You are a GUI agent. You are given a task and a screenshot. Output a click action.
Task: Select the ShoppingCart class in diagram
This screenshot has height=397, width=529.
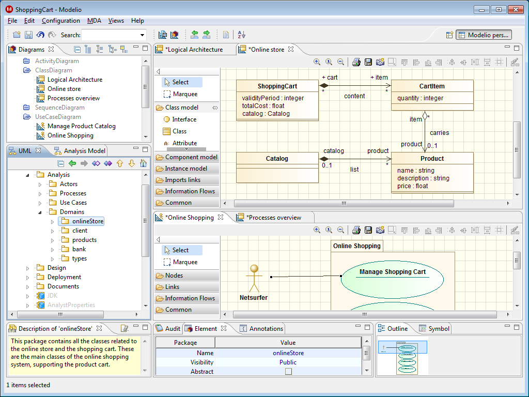point(277,100)
